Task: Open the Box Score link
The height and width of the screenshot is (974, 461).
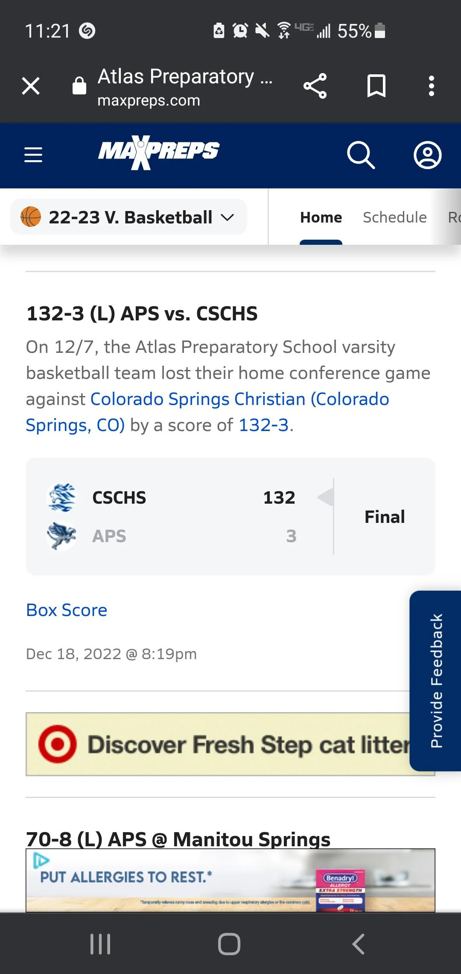Action: pyautogui.click(x=66, y=610)
